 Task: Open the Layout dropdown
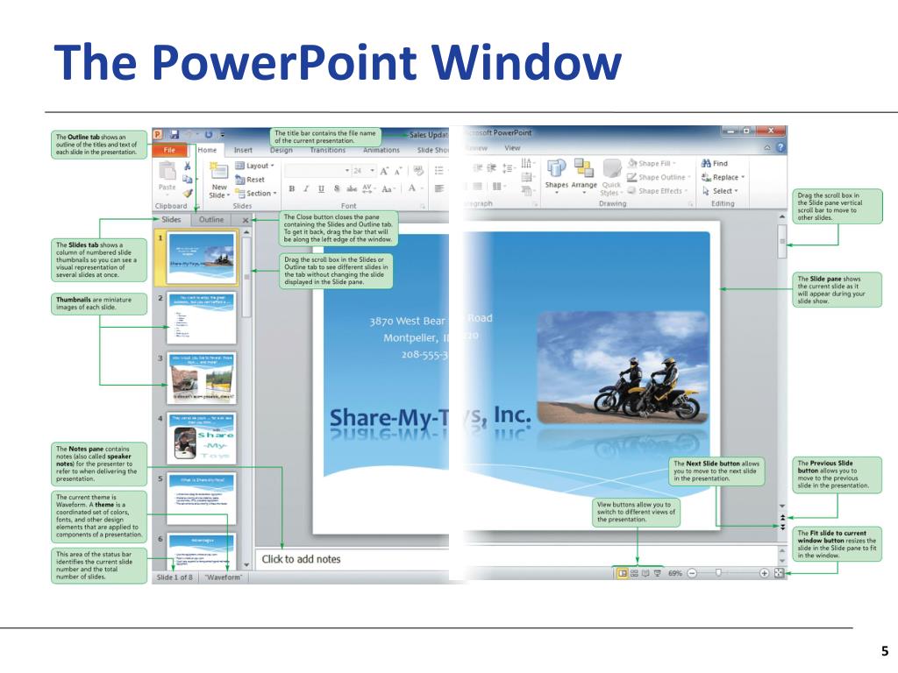[255, 166]
